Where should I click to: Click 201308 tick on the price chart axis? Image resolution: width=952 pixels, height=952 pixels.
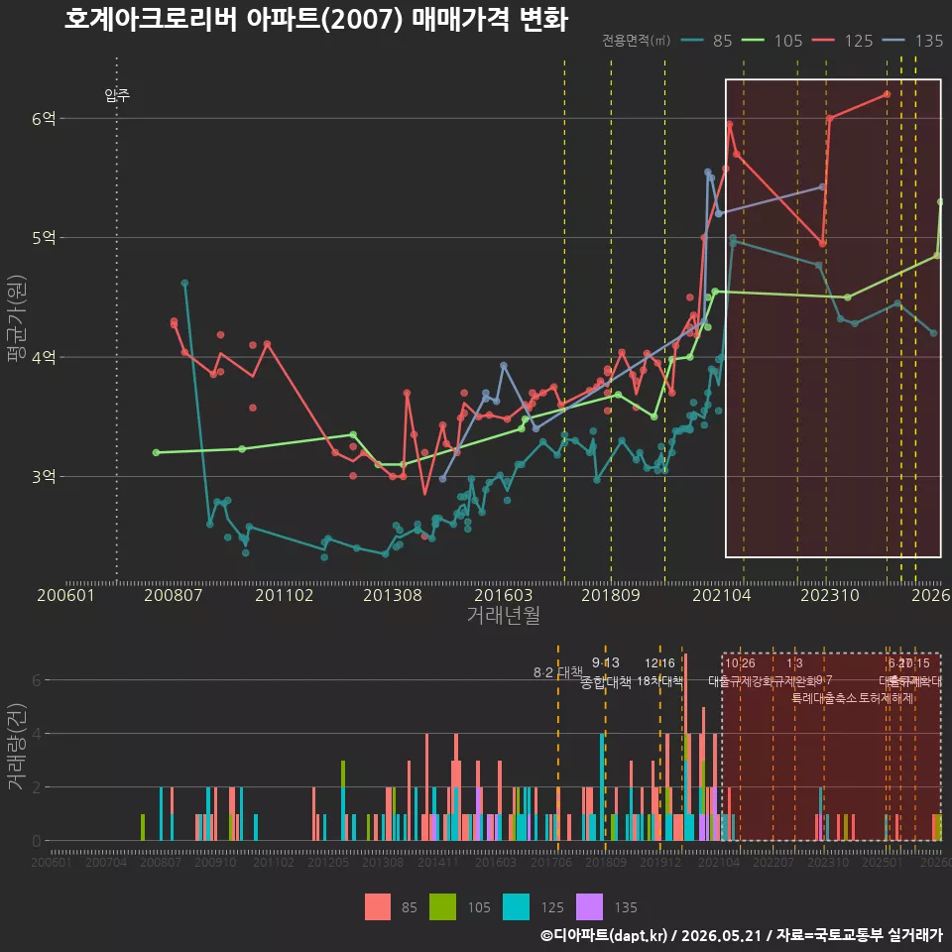pos(393,595)
